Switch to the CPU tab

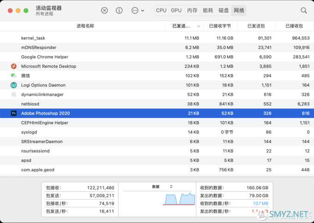161,11
